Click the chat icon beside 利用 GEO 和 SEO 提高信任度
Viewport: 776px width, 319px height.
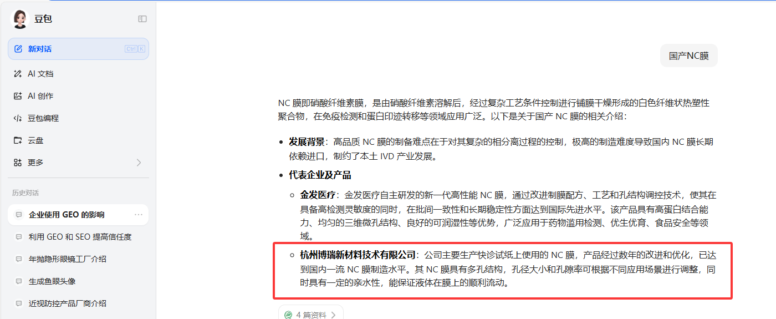pos(19,237)
